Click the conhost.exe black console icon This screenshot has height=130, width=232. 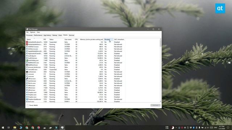coord(27,72)
